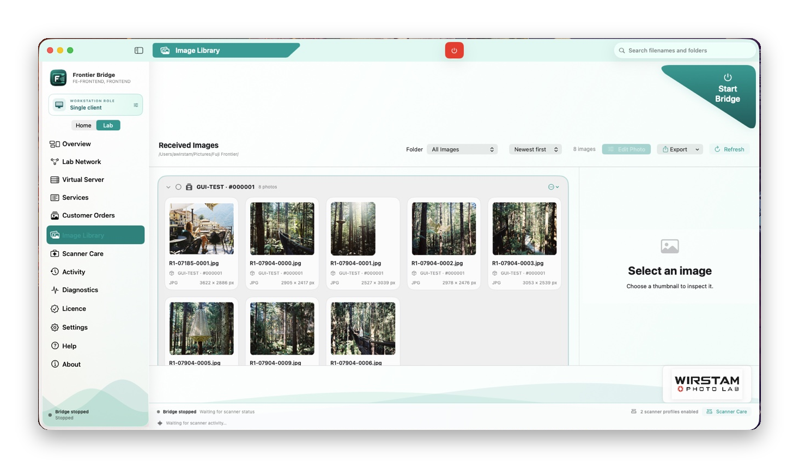Click the Refresh button

pyautogui.click(x=729, y=149)
